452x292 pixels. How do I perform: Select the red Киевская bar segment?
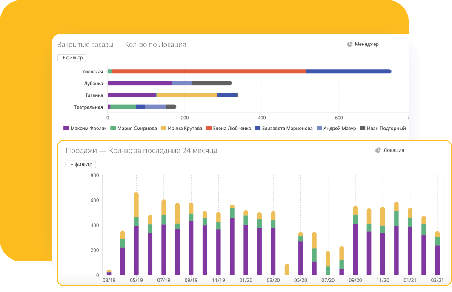(x=209, y=71)
